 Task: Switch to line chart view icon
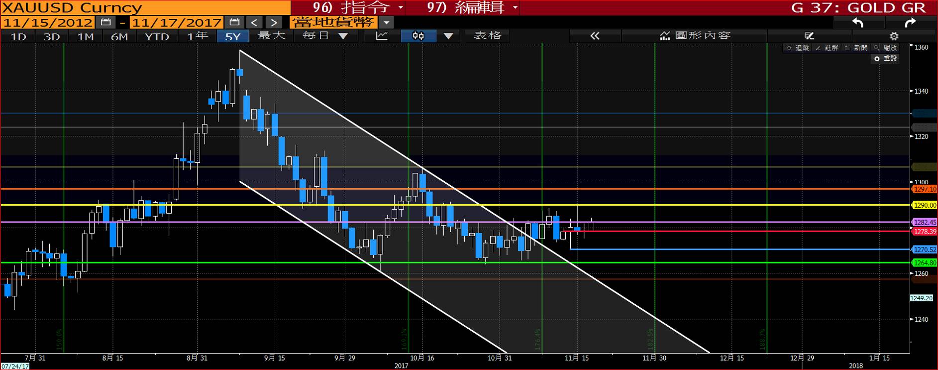(382, 36)
